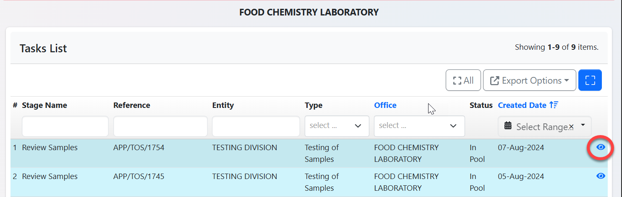The width and height of the screenshot is (622, 197).
Task: Open the Export Options dropdown
Action: pyautogui.click(x=529, y=80)
